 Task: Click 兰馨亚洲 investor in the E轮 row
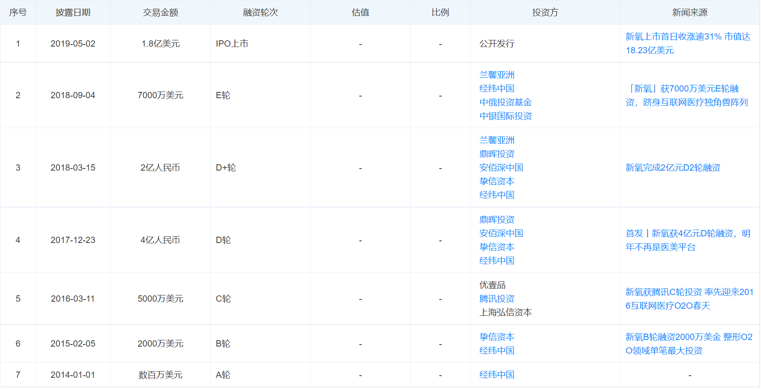tap(497, 75)
